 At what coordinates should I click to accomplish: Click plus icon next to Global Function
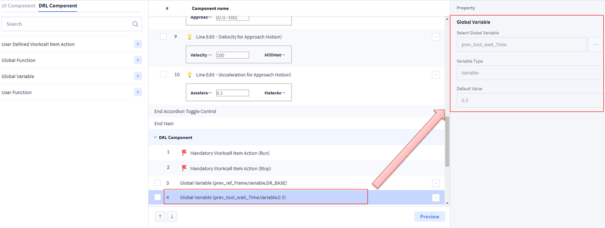pos(138,60)
